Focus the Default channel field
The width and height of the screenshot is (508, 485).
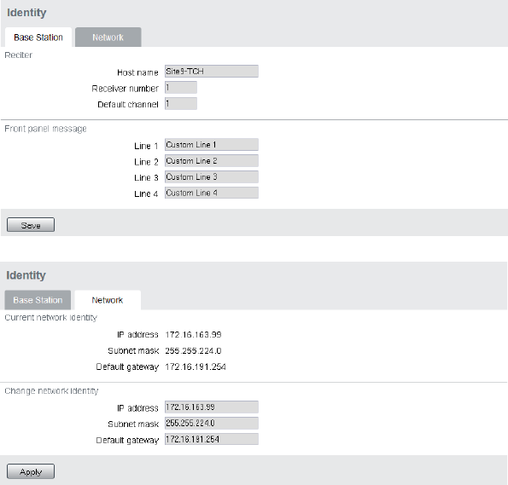point(181,103)
